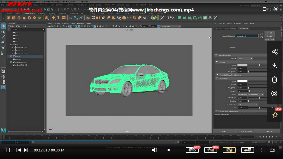Collapse the Diffuse section

coord(217,62)
